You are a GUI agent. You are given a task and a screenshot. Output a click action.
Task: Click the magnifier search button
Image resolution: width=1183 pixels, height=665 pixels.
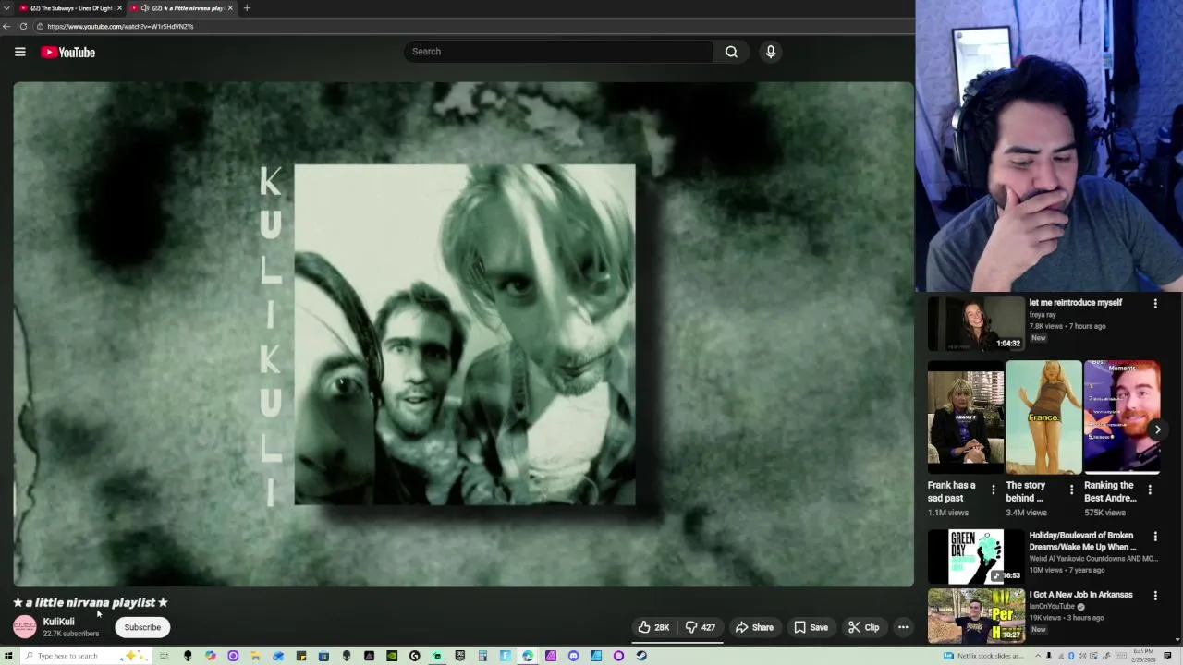point(731,52)
